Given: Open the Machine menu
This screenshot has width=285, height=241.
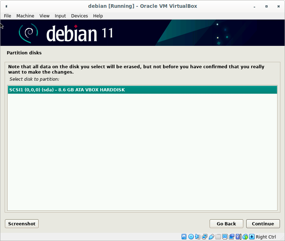Looking at the screenshot, I should [x=25, y=16].
